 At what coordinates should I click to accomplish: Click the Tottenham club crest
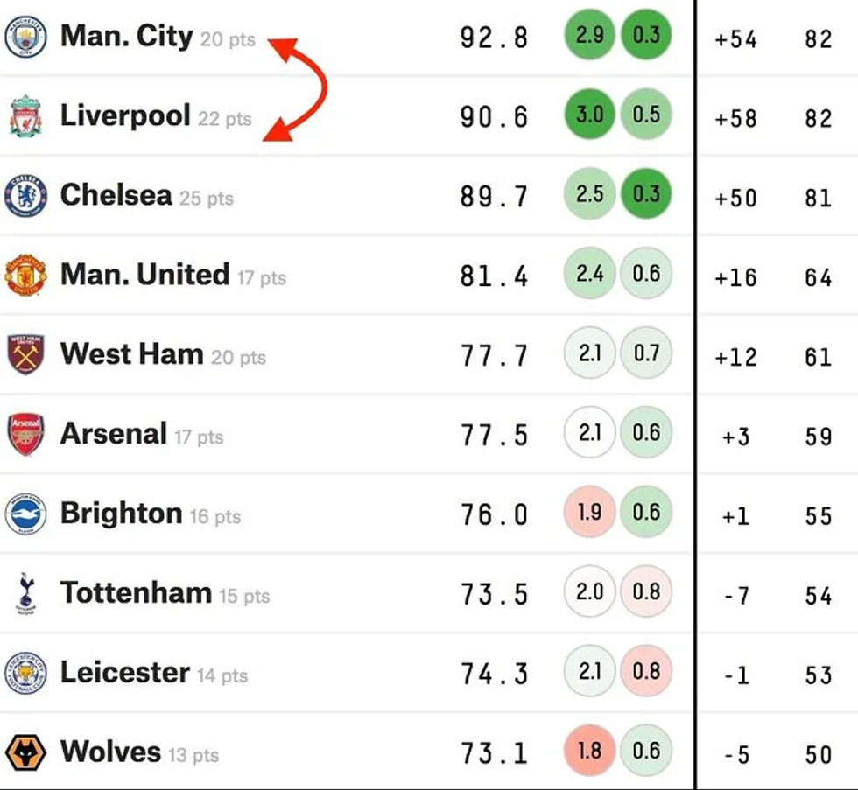pos(25,594)
